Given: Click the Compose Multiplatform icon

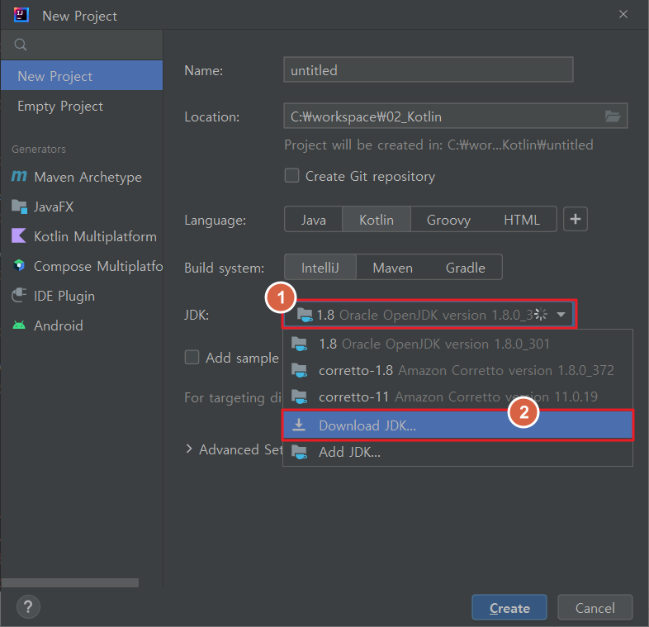Looking at the screenshot, I should tap(19, 265).
